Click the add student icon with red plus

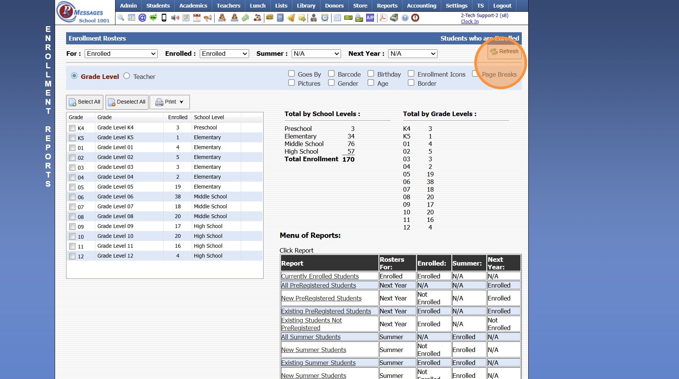[222, 17]
